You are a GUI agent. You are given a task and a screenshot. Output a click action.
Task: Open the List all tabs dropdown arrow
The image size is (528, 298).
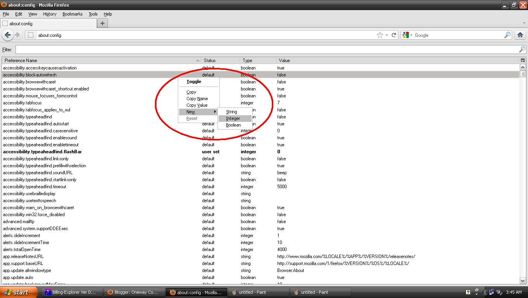(x=524, y=23)
